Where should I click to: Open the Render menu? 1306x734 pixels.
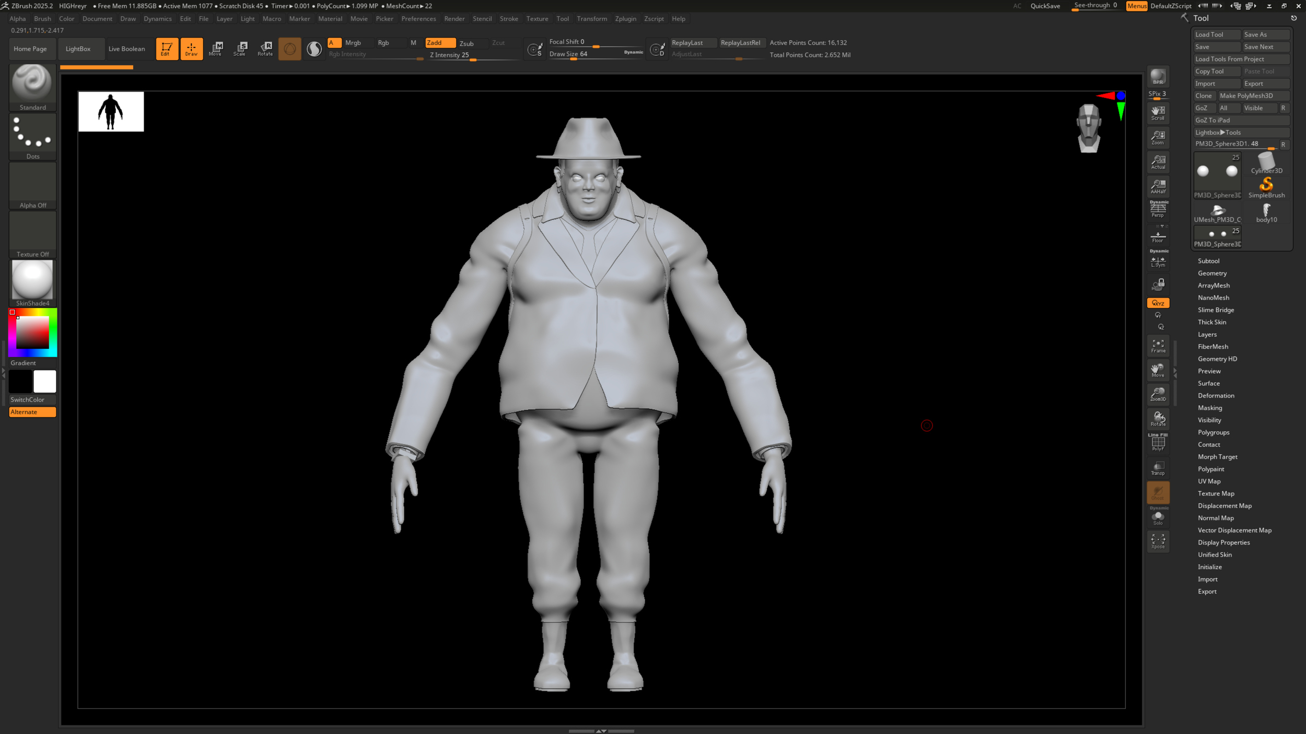coord(454,19)
